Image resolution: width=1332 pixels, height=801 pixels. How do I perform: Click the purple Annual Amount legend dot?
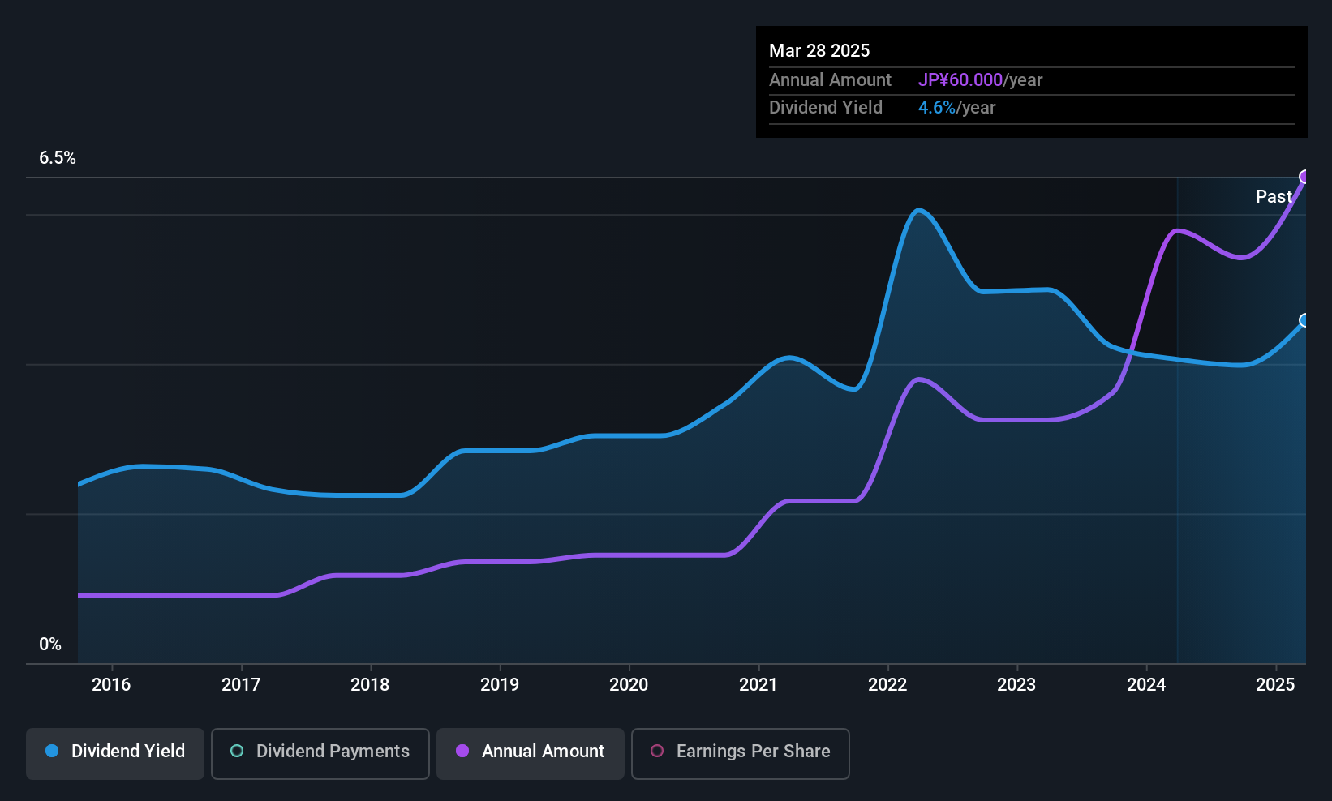[462, 752]
